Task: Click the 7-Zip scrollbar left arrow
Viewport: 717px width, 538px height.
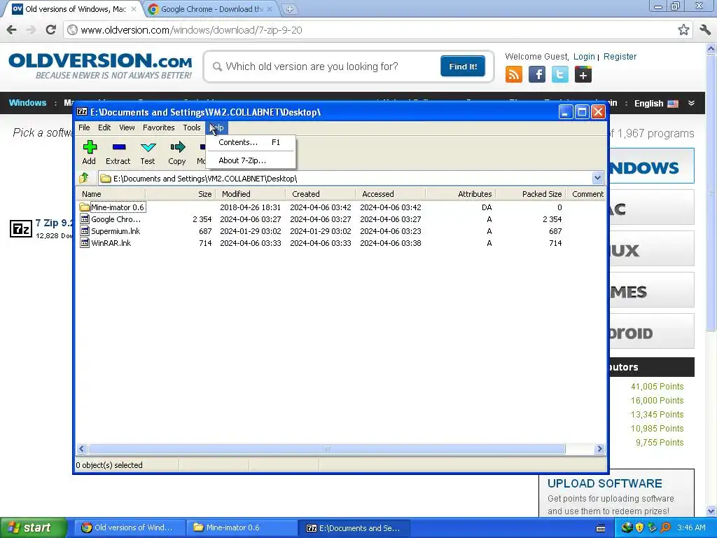Action: 82,449
